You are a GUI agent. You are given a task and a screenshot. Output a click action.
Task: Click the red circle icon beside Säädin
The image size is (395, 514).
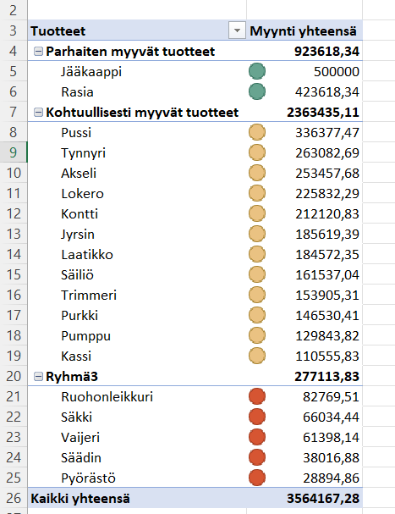tap(257, 457)
